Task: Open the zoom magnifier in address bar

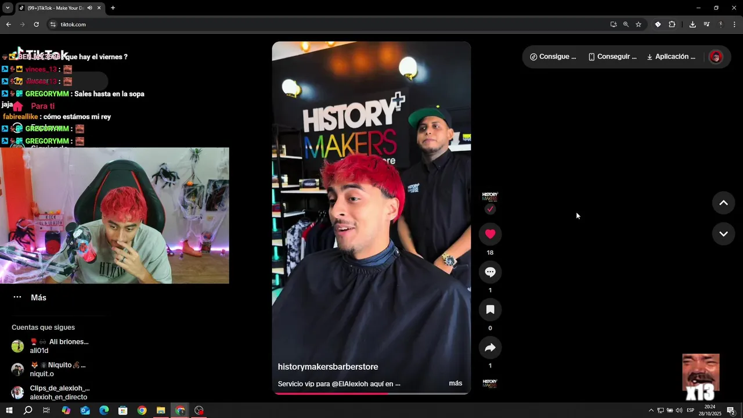Action: click(626, 24)
